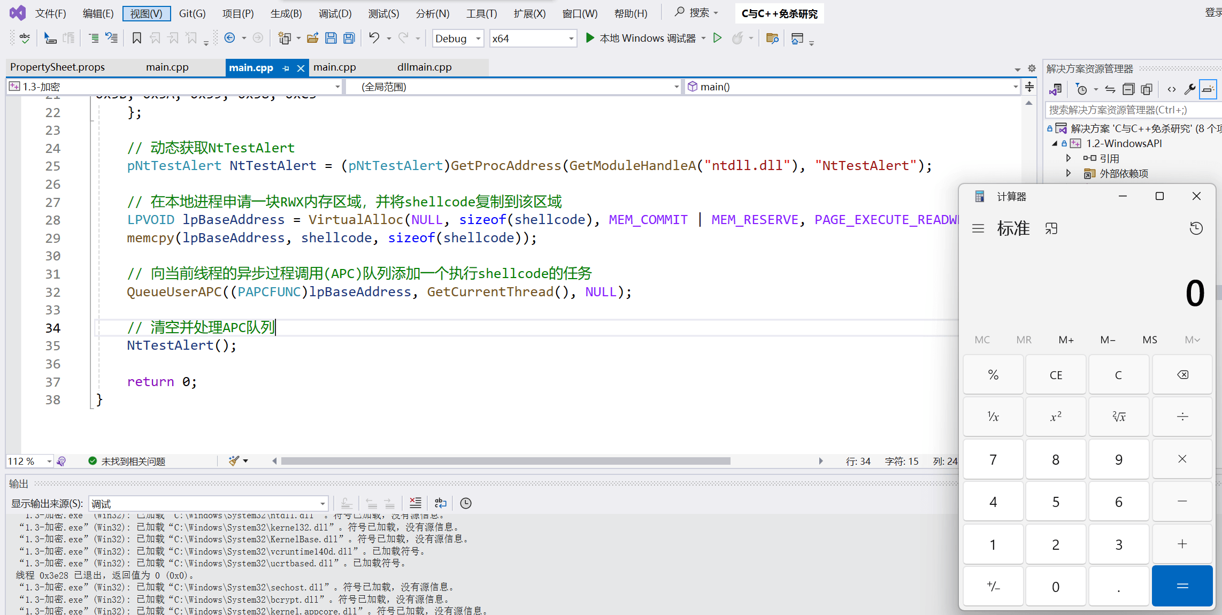The width and height of the screenshot is (1222, 615).
Task: Open the Debug configuration dropdown
Action: pos(478,39)
